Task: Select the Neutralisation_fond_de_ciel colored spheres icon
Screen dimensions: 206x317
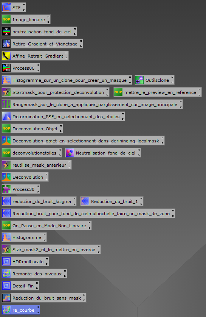Action: click(70, 153)
